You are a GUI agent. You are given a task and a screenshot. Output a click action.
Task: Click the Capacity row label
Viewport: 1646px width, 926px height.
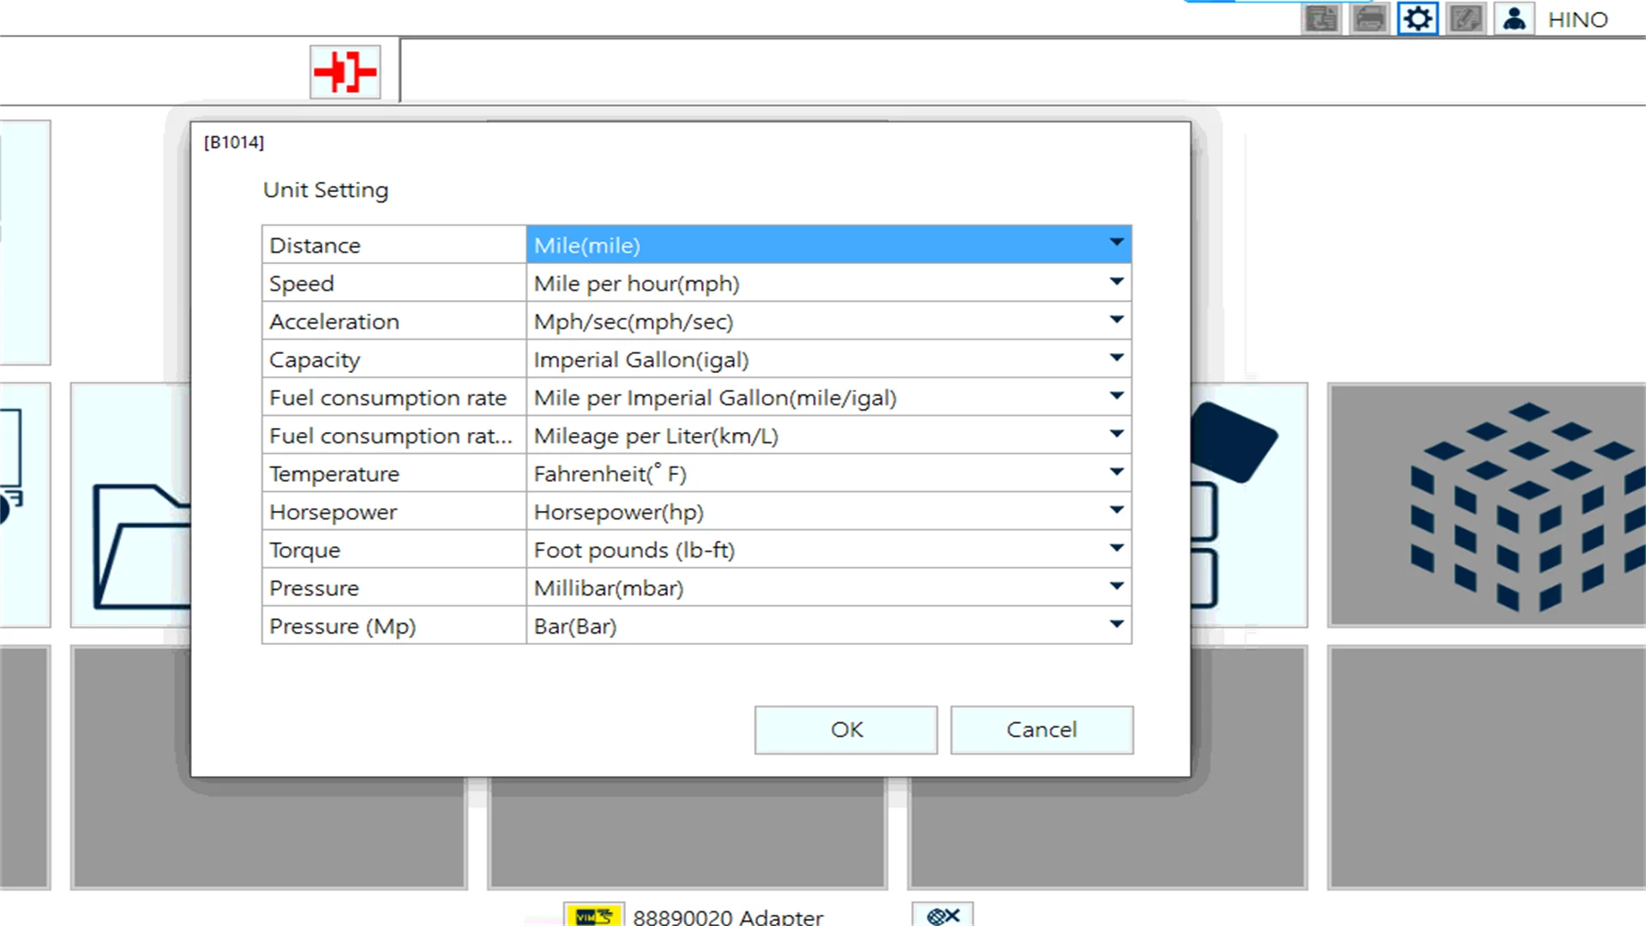[315, 360]
